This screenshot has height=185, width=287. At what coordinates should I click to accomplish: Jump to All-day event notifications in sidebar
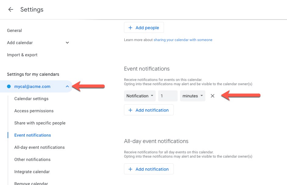39,147
